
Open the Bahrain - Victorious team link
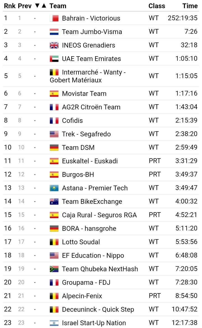coord(91,18)
